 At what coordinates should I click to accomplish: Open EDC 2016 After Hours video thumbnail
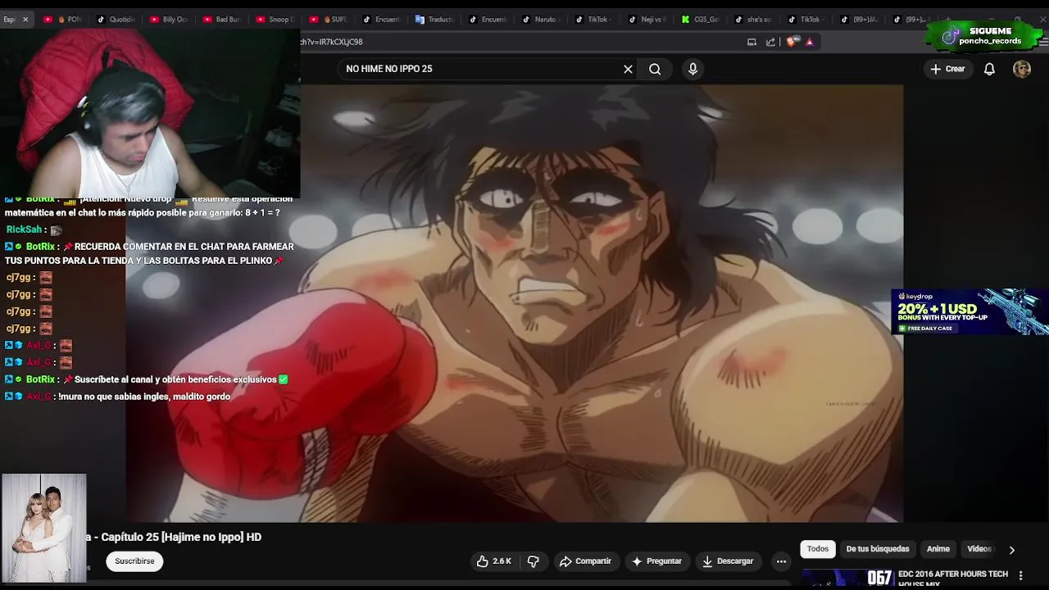pyautogui.click(x=847, y=579)
